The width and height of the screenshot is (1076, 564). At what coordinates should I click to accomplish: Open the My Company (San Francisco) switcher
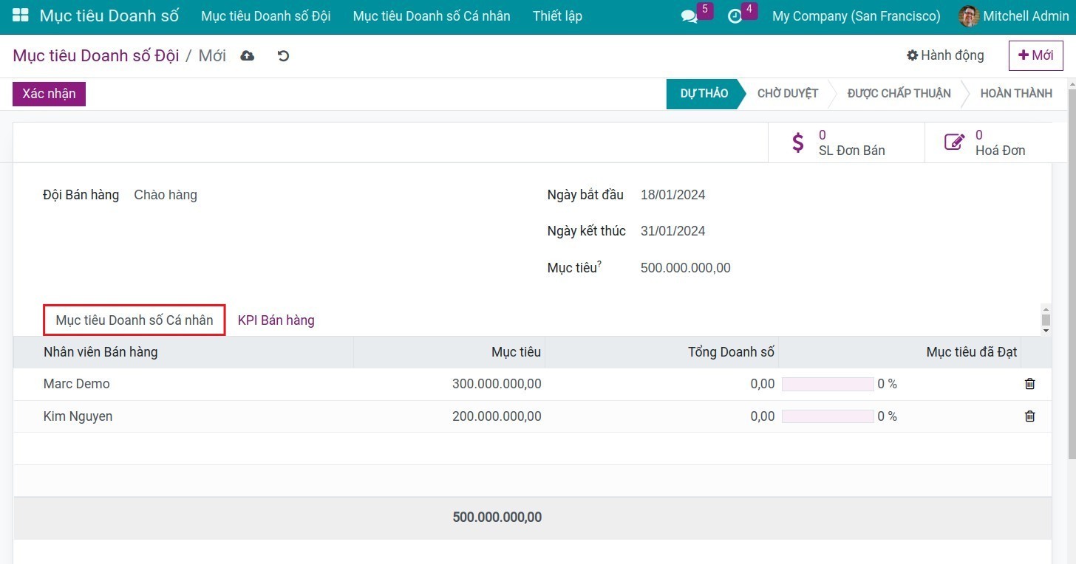(x=856, y=16)
